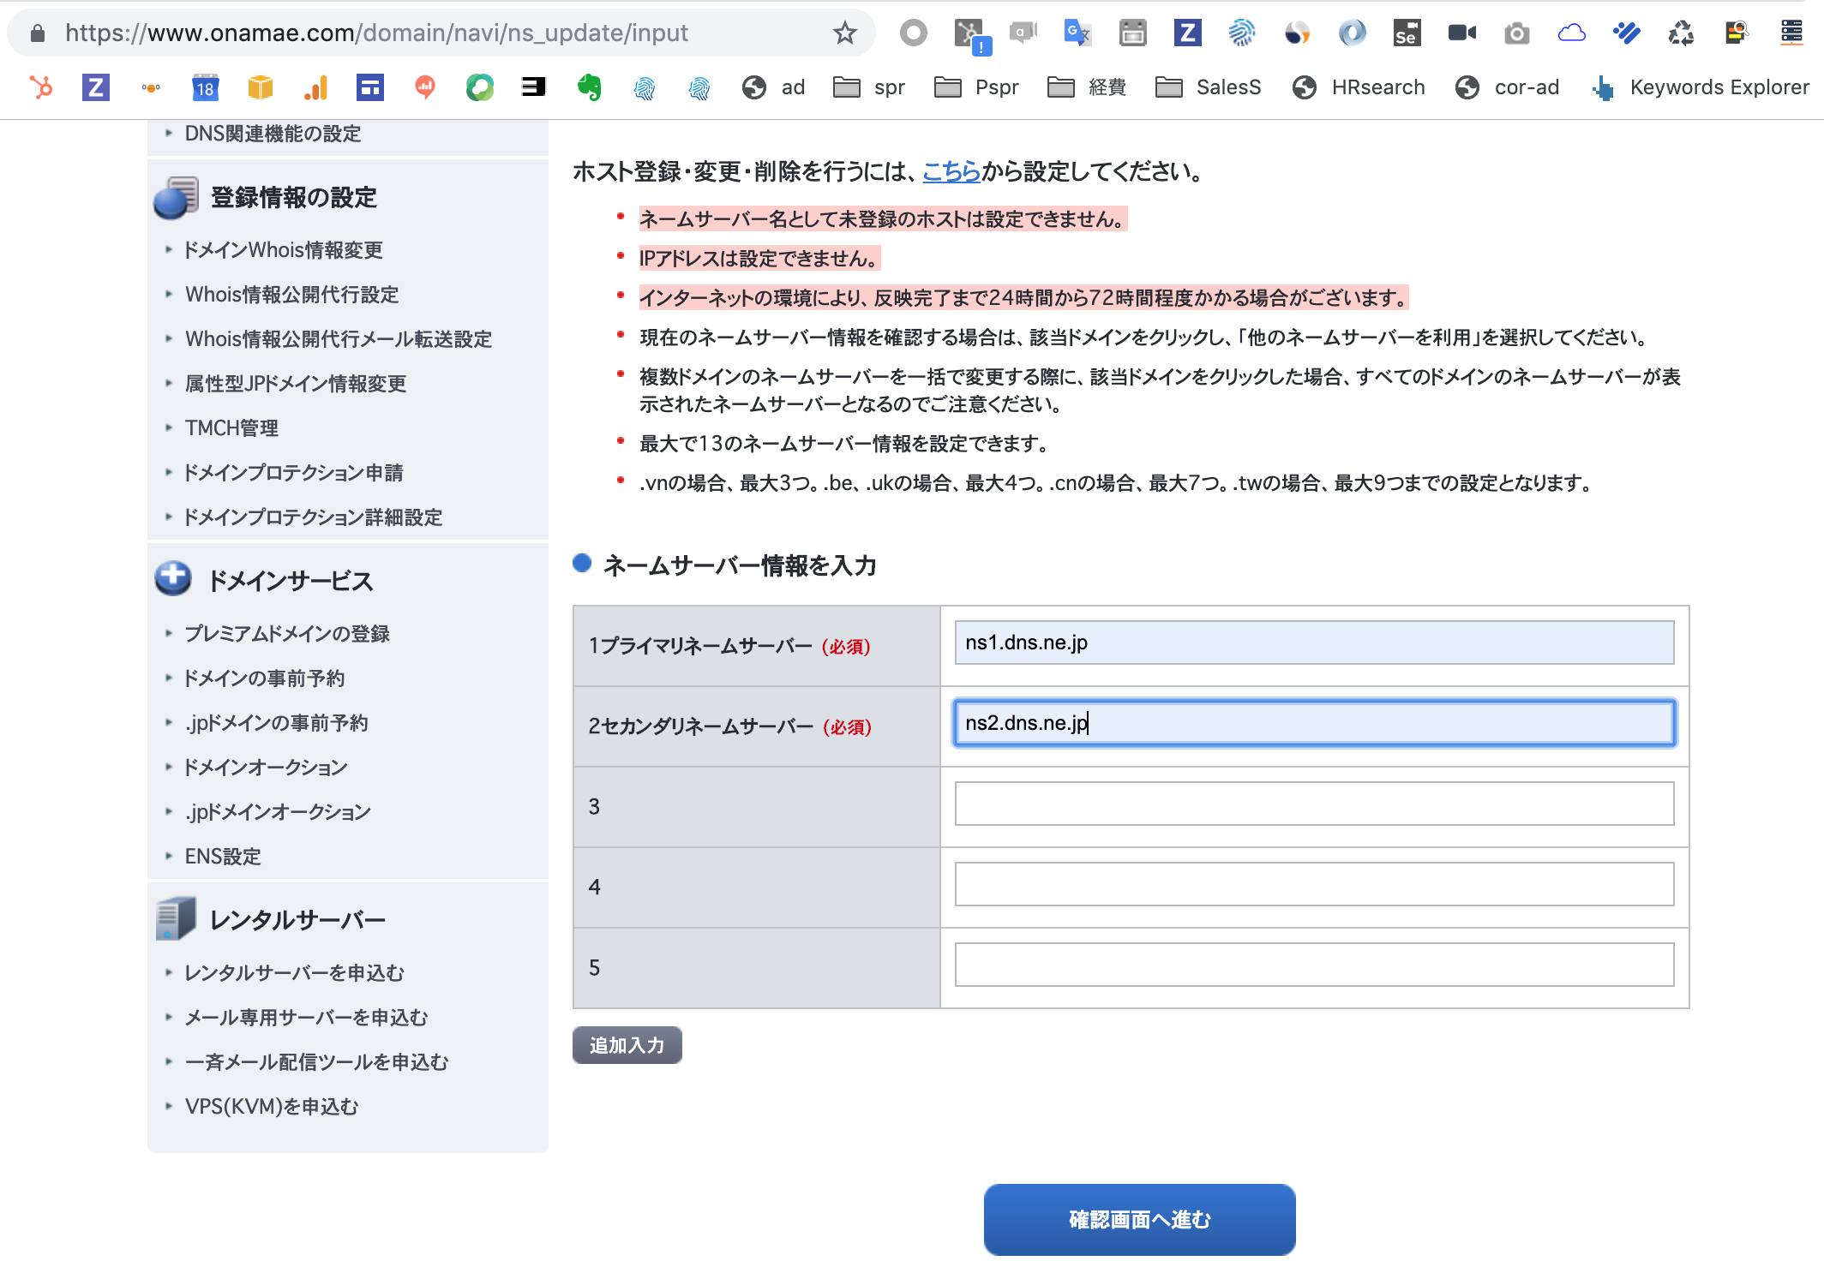Viewport: 1824px width, 1261px height.
Task: Toggle the bookmark star in the address bar
Action: coord(845,33)
